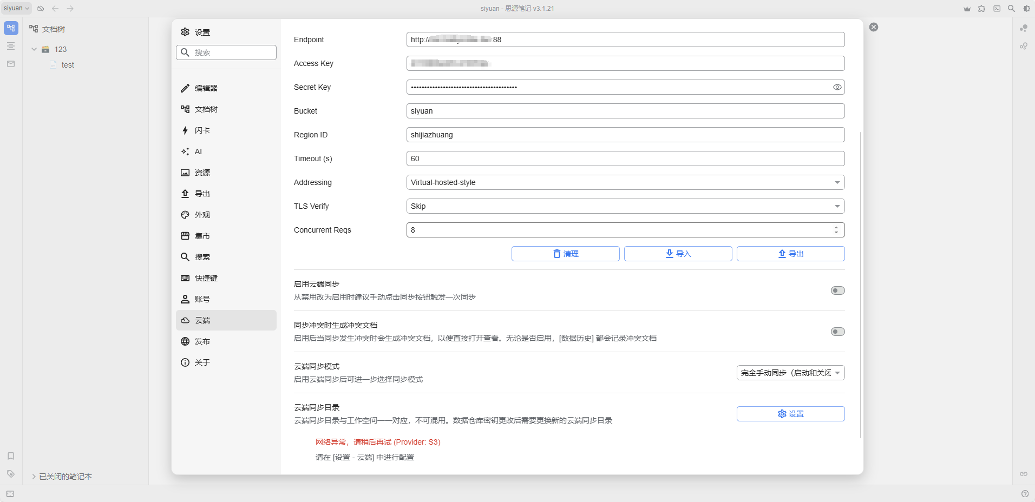Click the cloud sync status icon in title bar
The width and height of the screenshot is (1035, 502).
point(41,9)
